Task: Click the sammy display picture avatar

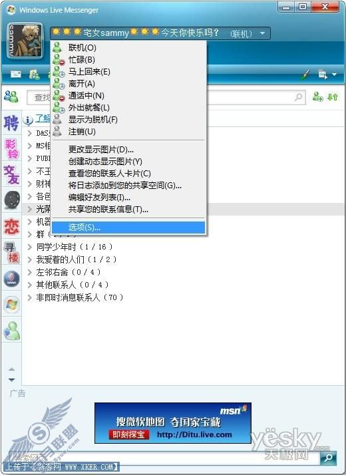Action: point(25,41)
